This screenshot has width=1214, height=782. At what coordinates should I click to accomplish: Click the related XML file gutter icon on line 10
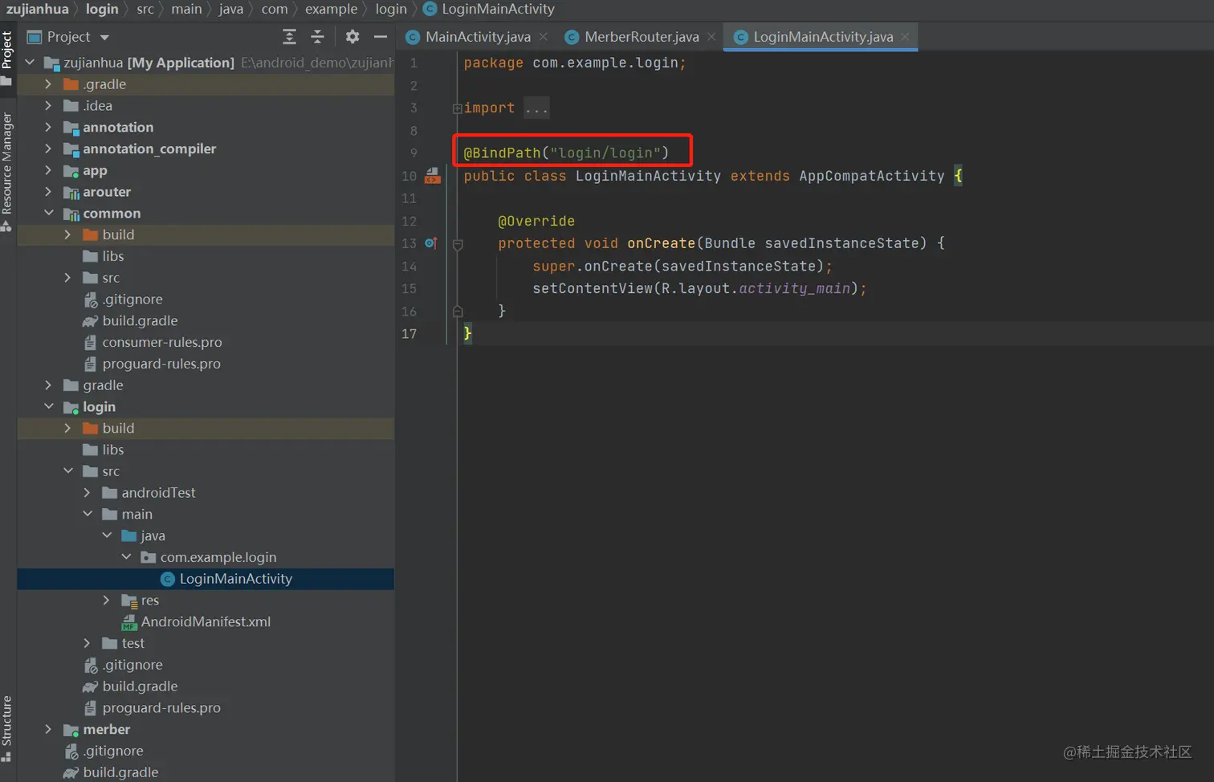433,176
